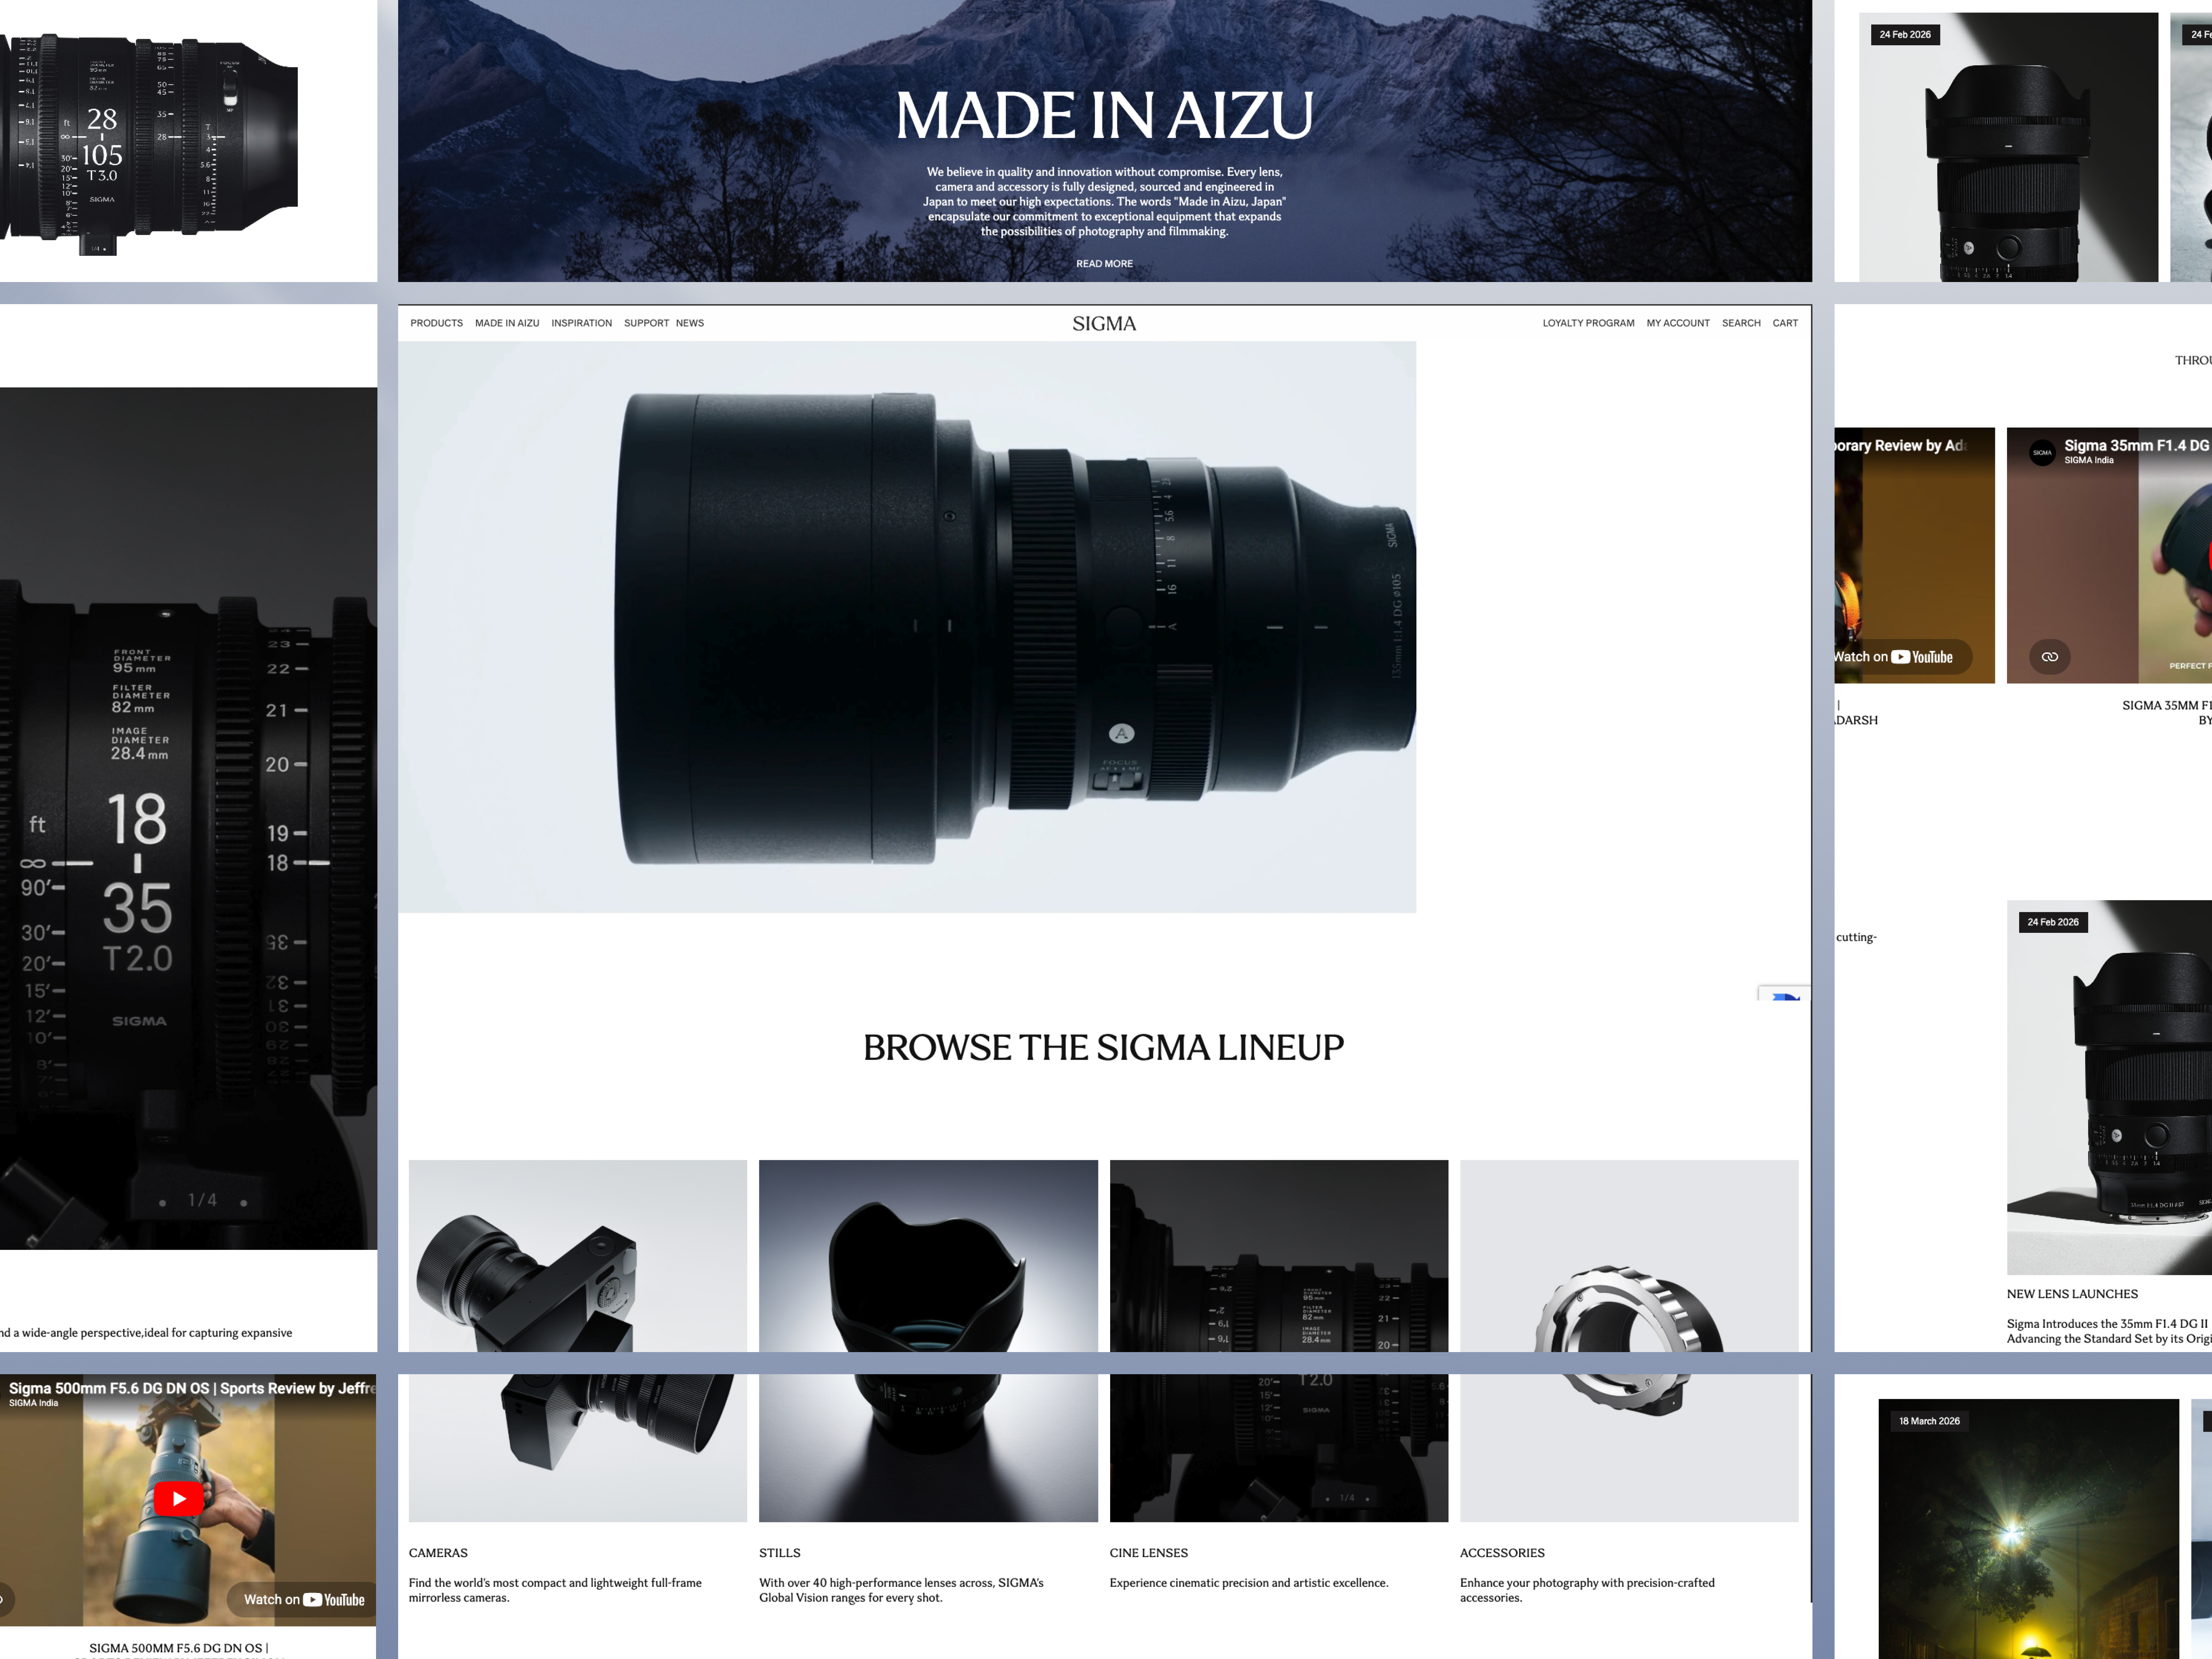Open the LOYALTY PROGRAM page
The image size is (2212, 1659).
[x=1588, y=323]
